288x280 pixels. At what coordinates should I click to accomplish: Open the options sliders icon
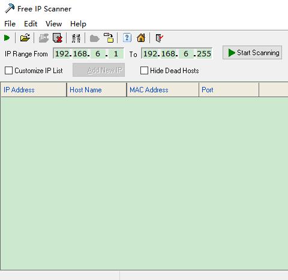coord(76,38)
